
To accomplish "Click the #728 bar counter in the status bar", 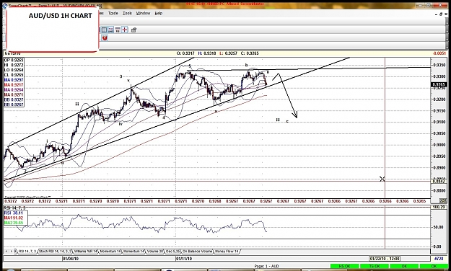I will (439, 259).
